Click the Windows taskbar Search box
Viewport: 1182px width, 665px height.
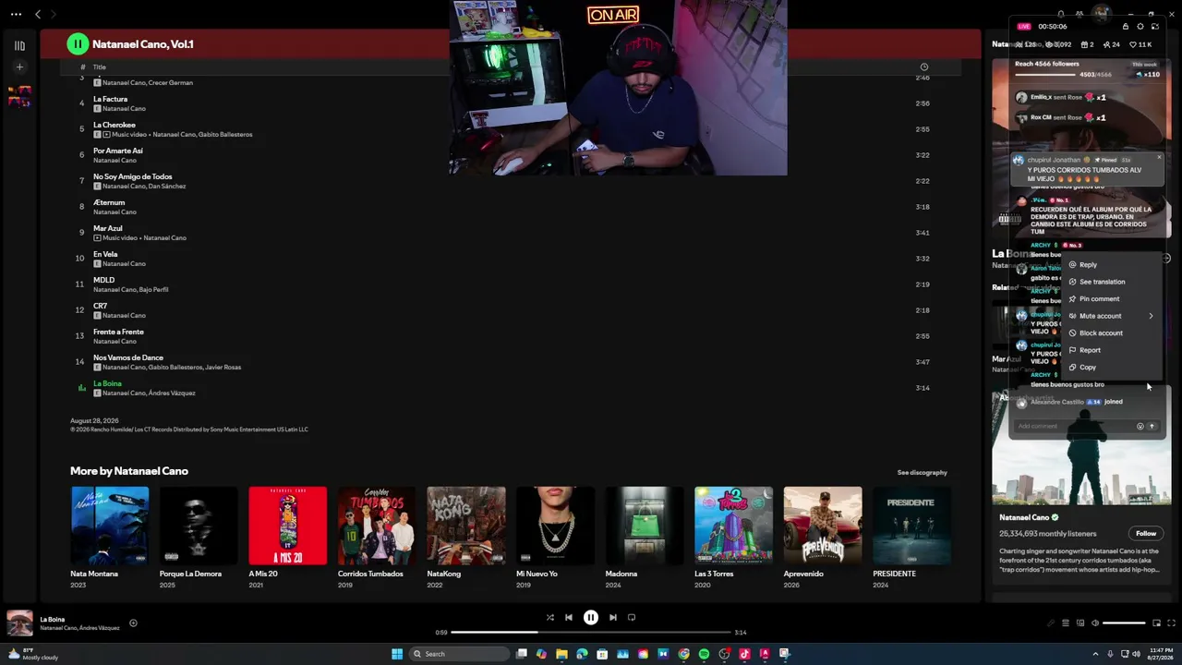461,654
